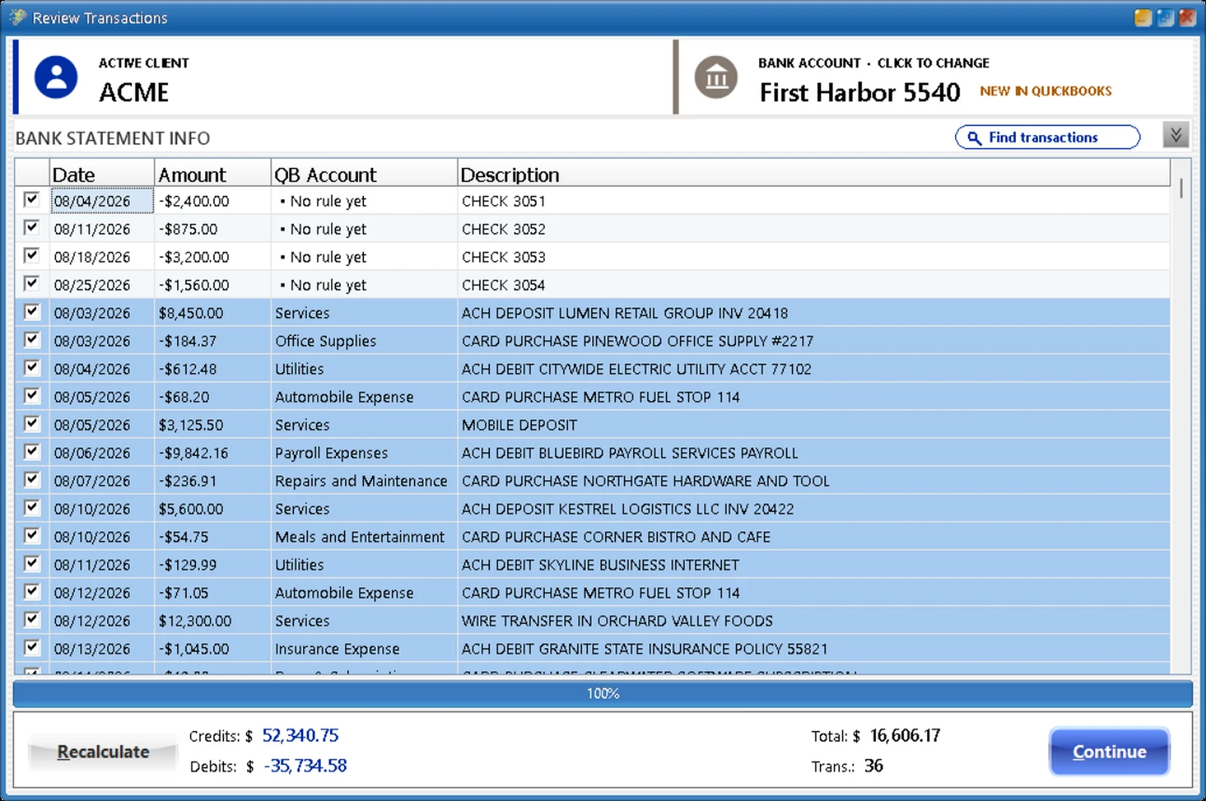Uncheck the CHECK 3051 transaction
The height and width of the screenshot is (801, 1206).
pos(31,199)
